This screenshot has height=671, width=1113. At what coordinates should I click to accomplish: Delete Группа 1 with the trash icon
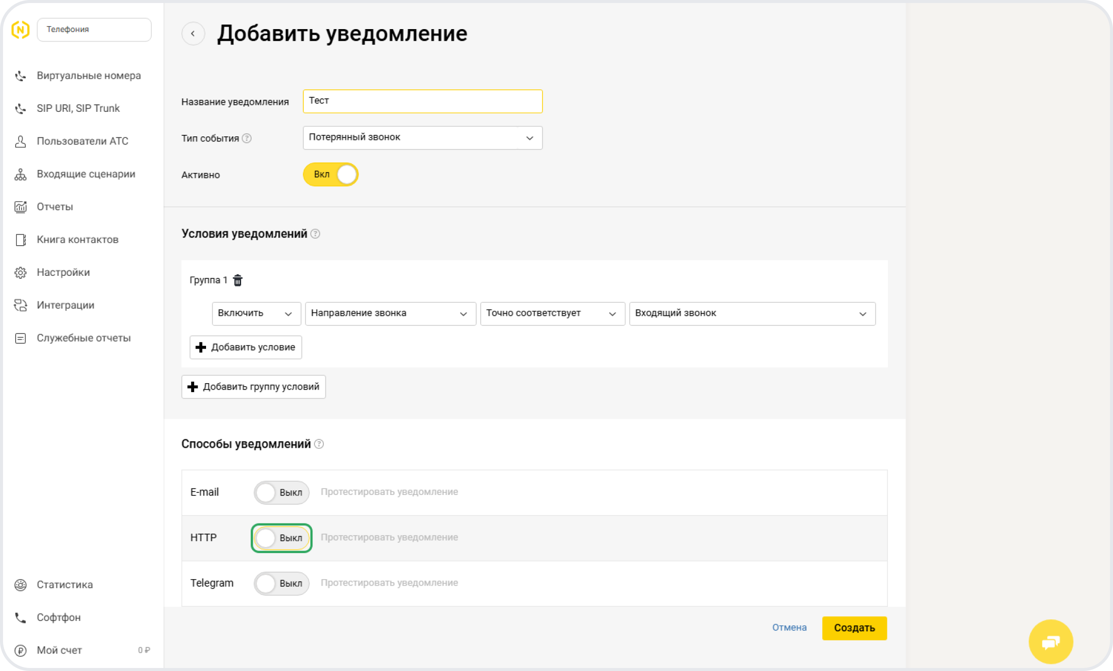tap(238, 280)
